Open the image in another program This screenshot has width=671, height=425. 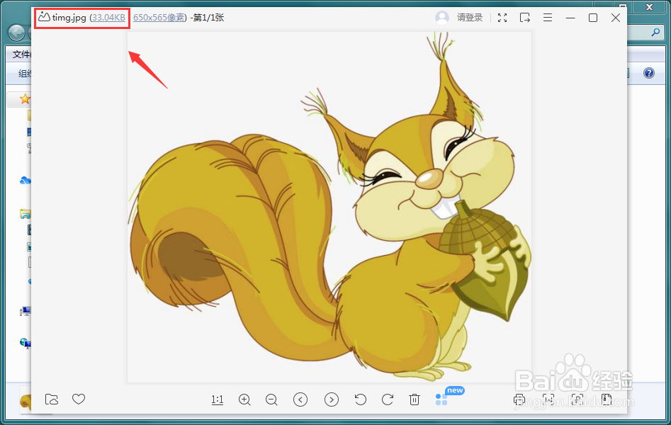525,17
